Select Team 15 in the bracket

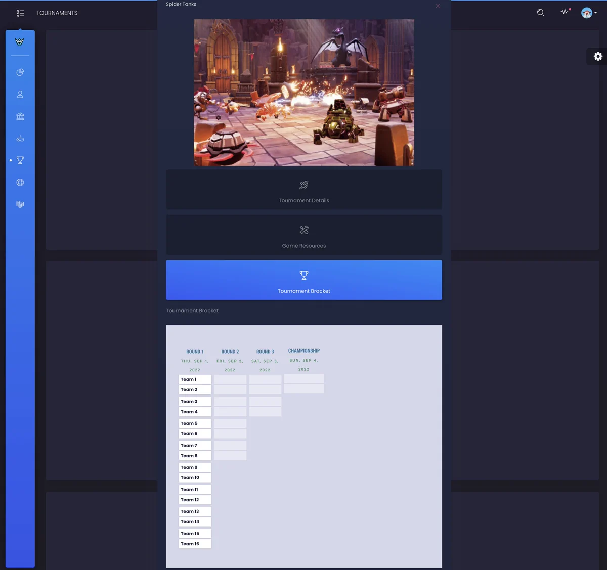click(195, 534)
